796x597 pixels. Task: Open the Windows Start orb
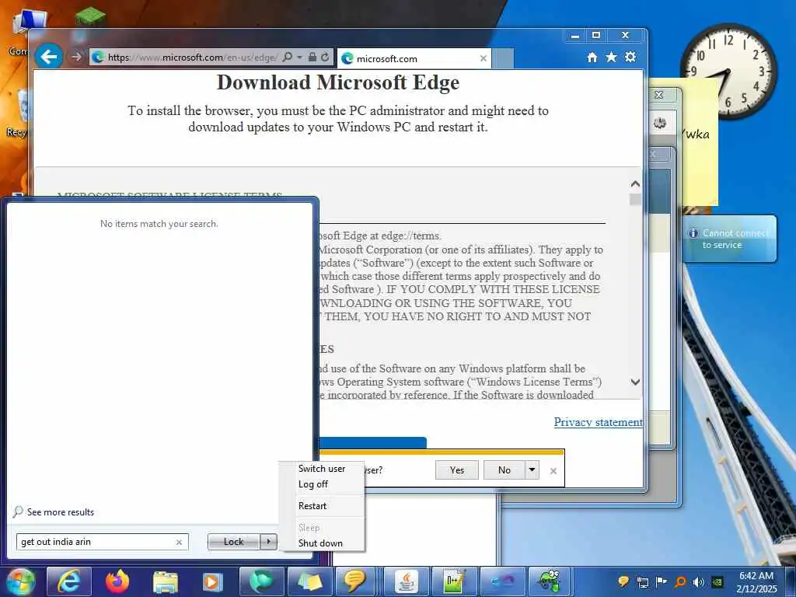(20, 582)
